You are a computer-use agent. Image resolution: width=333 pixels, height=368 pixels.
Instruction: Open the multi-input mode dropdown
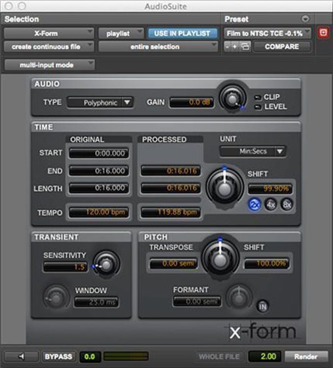(49, 65)
